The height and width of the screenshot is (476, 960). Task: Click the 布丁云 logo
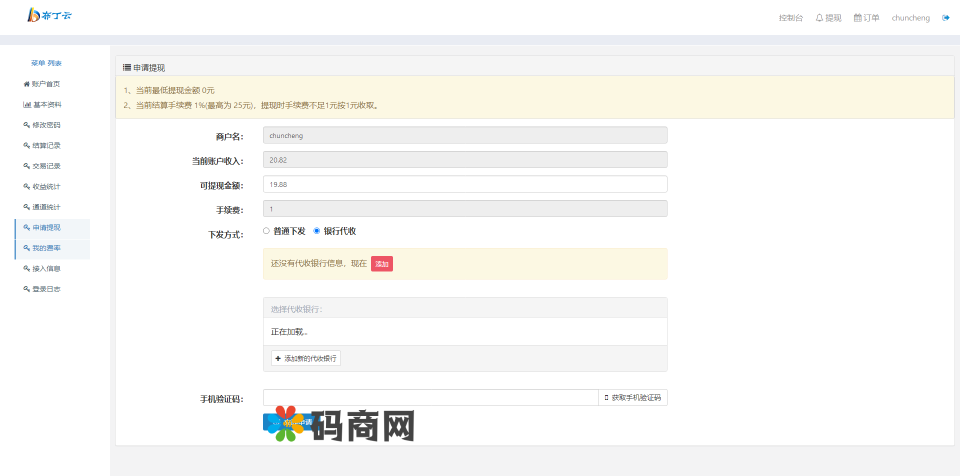click(x=49, y=15)
